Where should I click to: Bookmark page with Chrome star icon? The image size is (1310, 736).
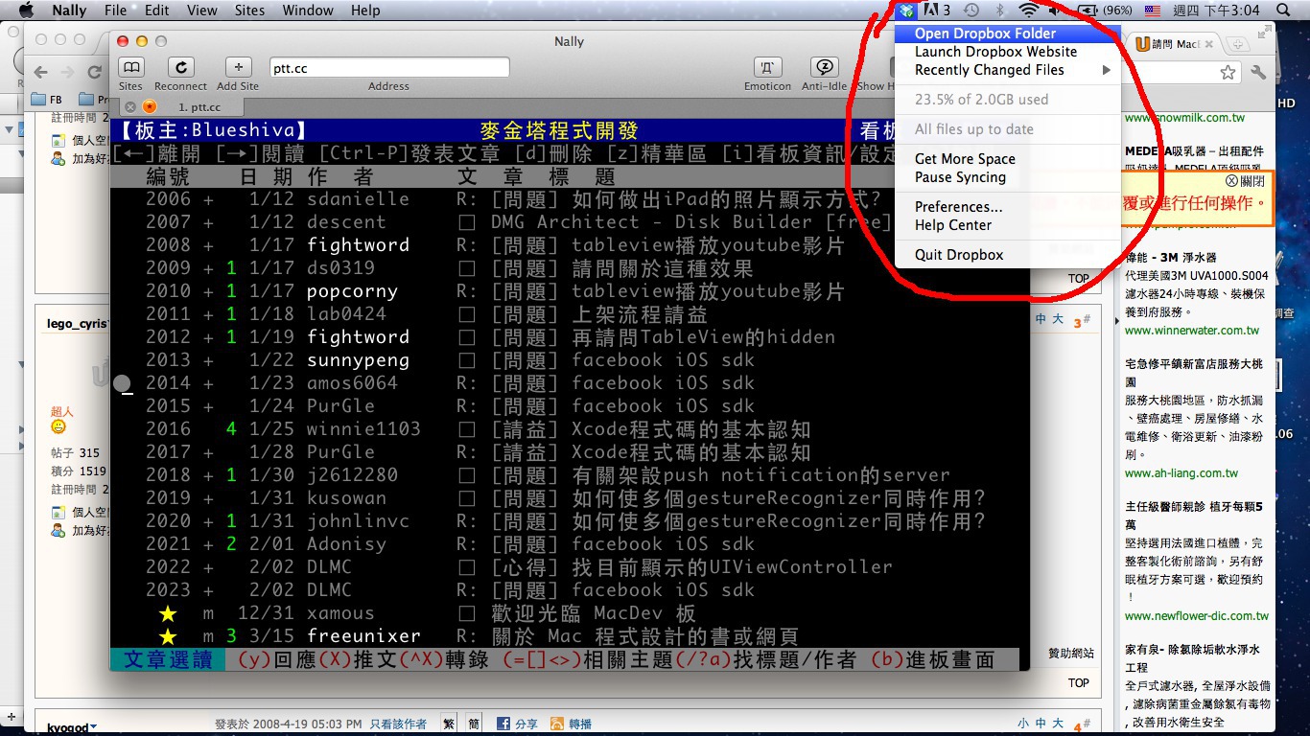tap(1228, 72)
